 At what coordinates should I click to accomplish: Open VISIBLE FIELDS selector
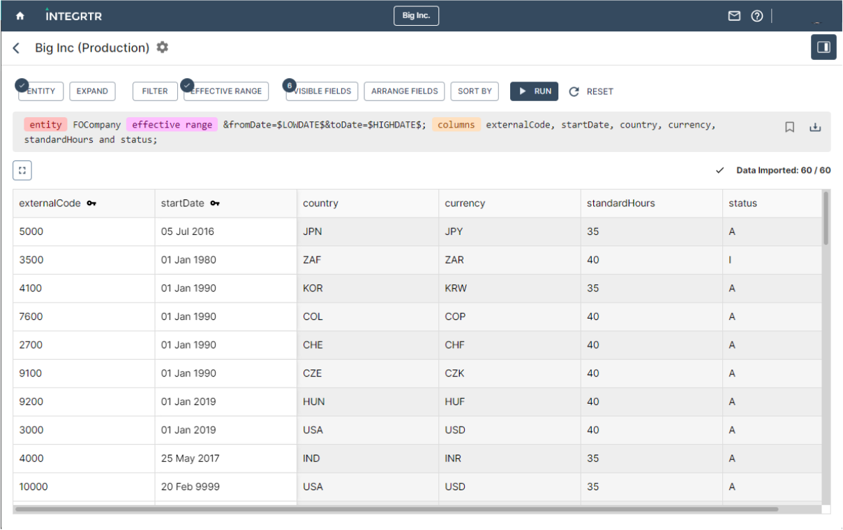[322, 91]
